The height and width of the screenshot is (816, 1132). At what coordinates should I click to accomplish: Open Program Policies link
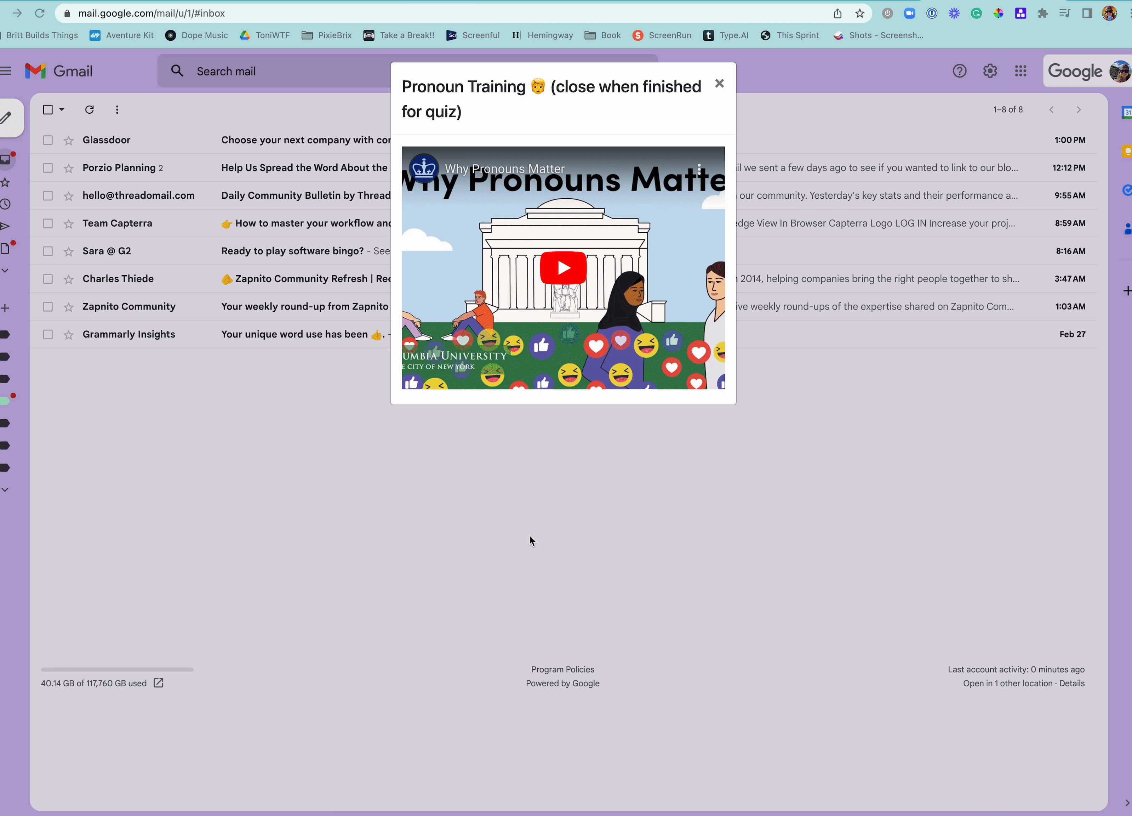[x=562, y=669]
